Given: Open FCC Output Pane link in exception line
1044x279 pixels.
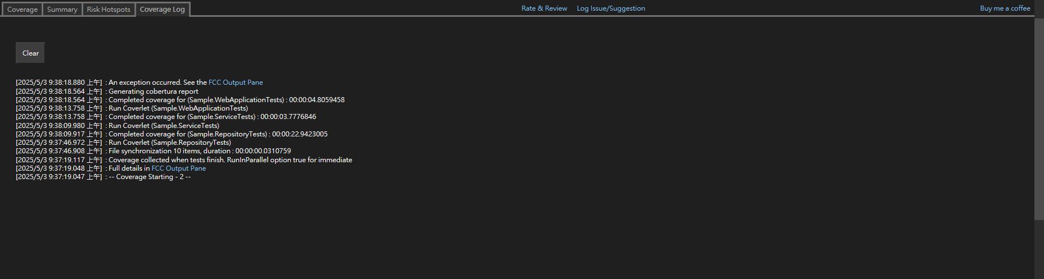Looking at the screenshot, I should [x=236, y=83].
